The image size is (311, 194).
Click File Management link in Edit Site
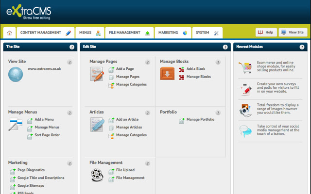click(130, 178)
